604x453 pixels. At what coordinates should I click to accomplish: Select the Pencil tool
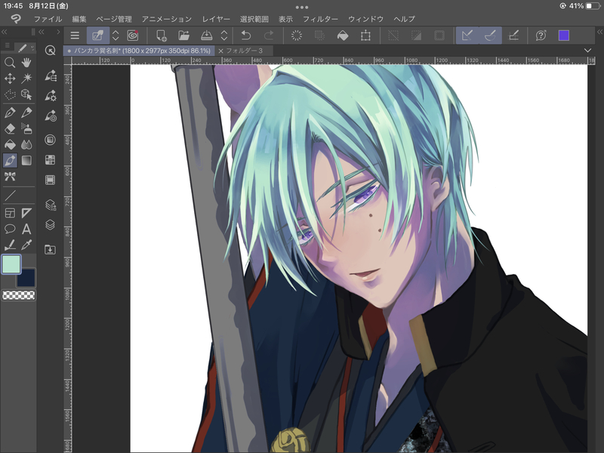26,112
